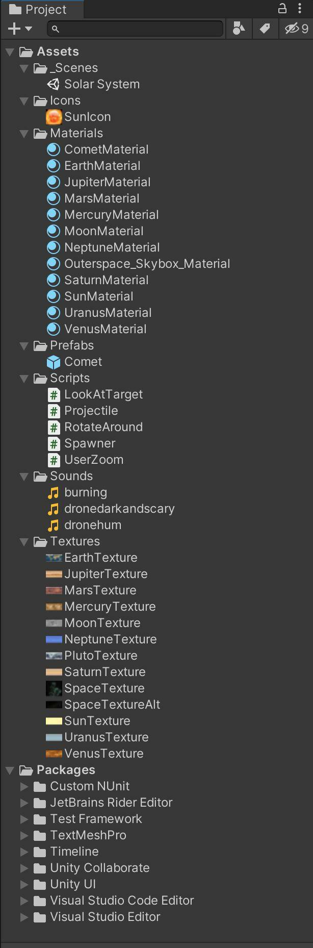This screenshot has height=948, width=313.
Task: Open the panel's three-dot options menu
Action: click(300, 9)
